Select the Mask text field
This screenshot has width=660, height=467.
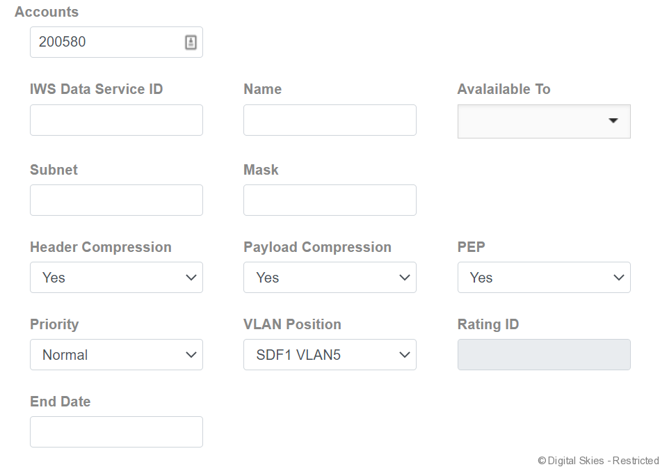[330, 200]
